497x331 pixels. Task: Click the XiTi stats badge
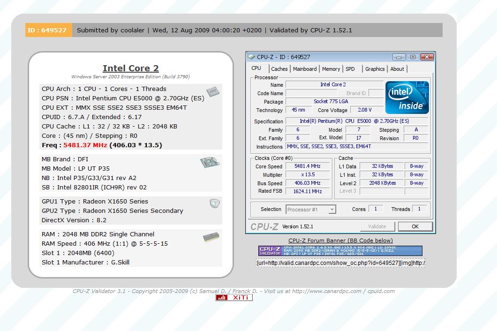234,297
